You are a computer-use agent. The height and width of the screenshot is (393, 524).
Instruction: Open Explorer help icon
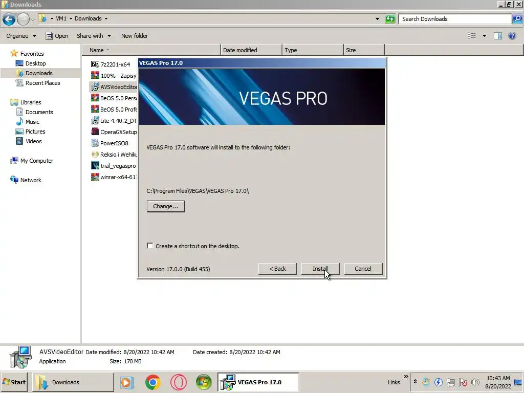pyautogui.click(x=512, y=36)
